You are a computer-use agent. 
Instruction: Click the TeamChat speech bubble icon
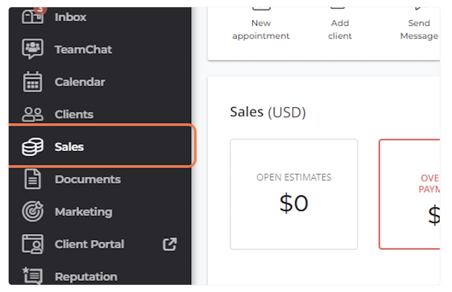[32, 49]
